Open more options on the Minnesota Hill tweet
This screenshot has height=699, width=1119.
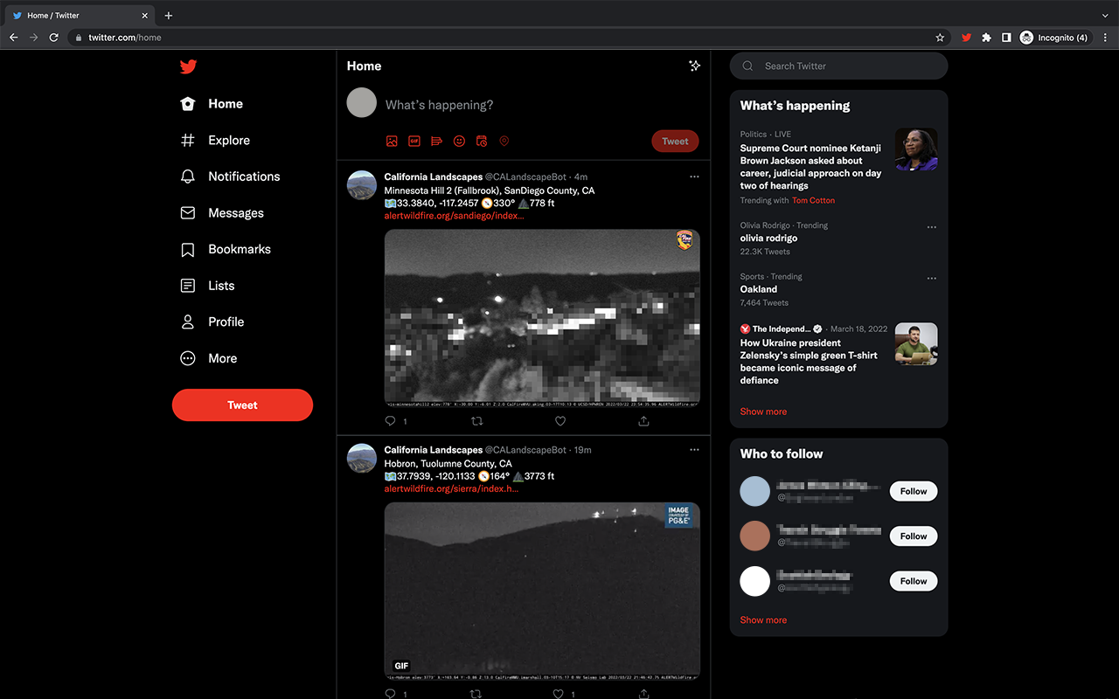pos(694,176)
